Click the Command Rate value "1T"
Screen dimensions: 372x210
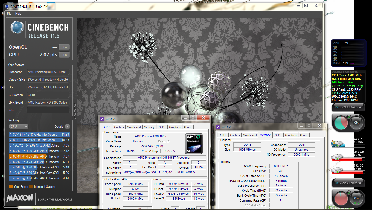[281, 200]
